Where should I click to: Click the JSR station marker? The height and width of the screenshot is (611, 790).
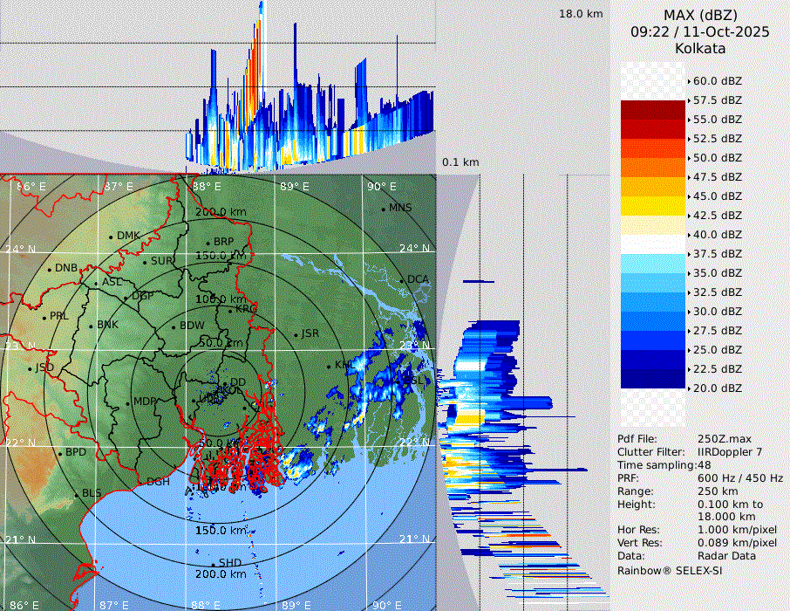click(x=295, y=334)
